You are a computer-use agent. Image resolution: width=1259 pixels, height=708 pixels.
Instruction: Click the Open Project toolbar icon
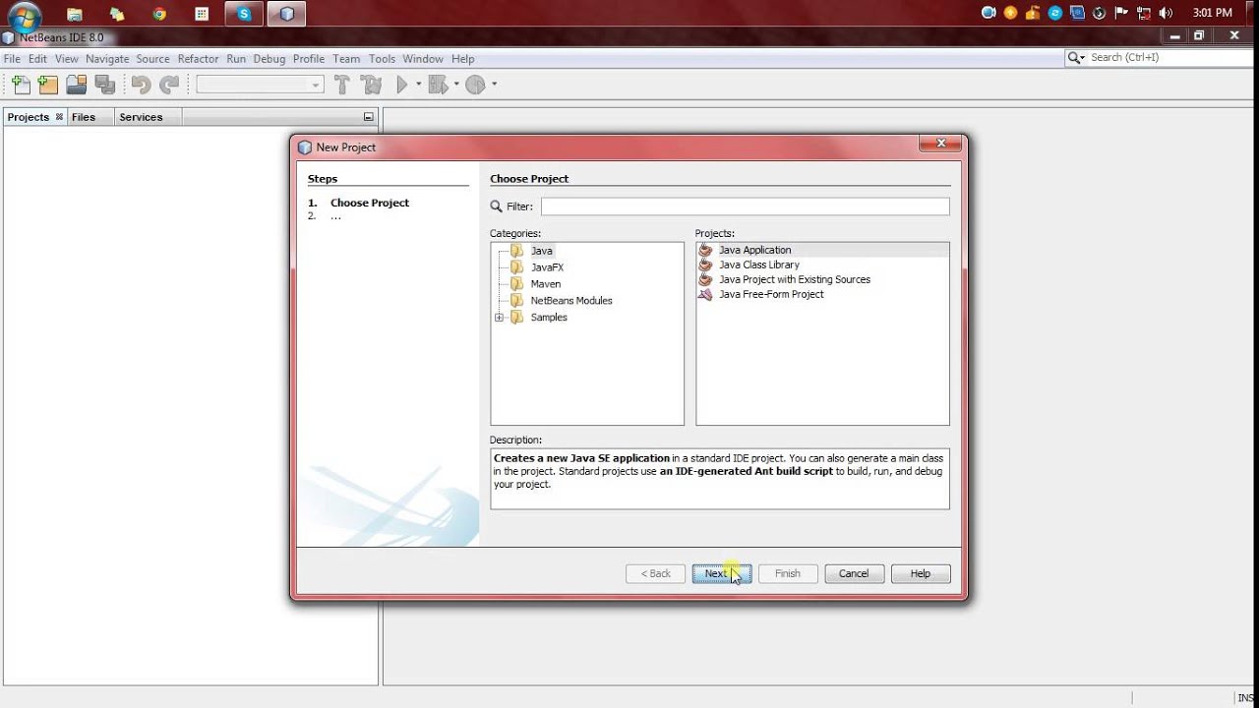pyautogui.click(x=76, y=85)
